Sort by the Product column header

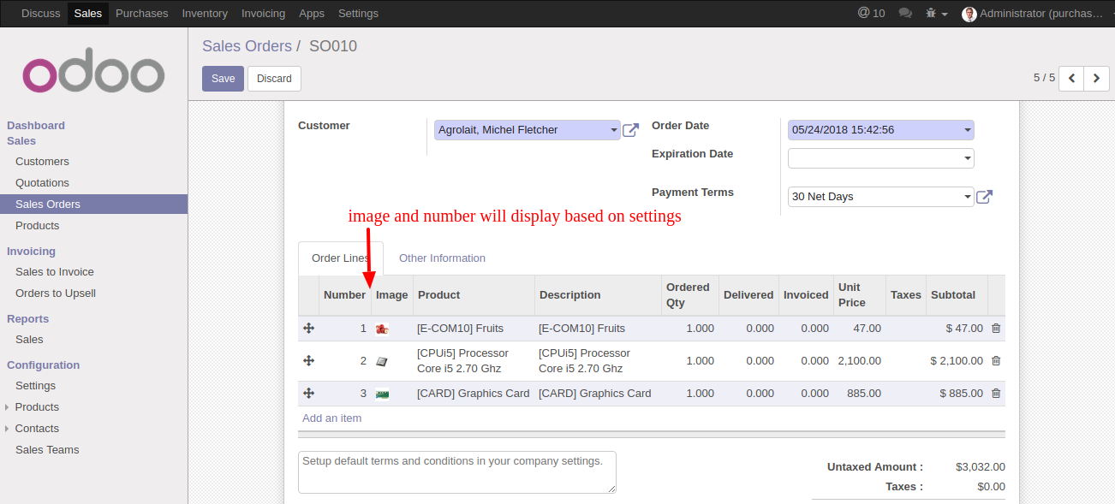474,295
